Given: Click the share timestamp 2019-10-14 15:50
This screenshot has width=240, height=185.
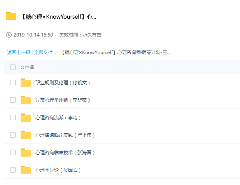Looking at the screenshot, I should (33, 35).
